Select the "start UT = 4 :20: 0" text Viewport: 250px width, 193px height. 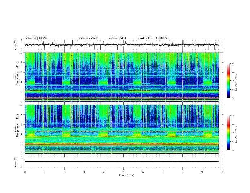[152, 38]
